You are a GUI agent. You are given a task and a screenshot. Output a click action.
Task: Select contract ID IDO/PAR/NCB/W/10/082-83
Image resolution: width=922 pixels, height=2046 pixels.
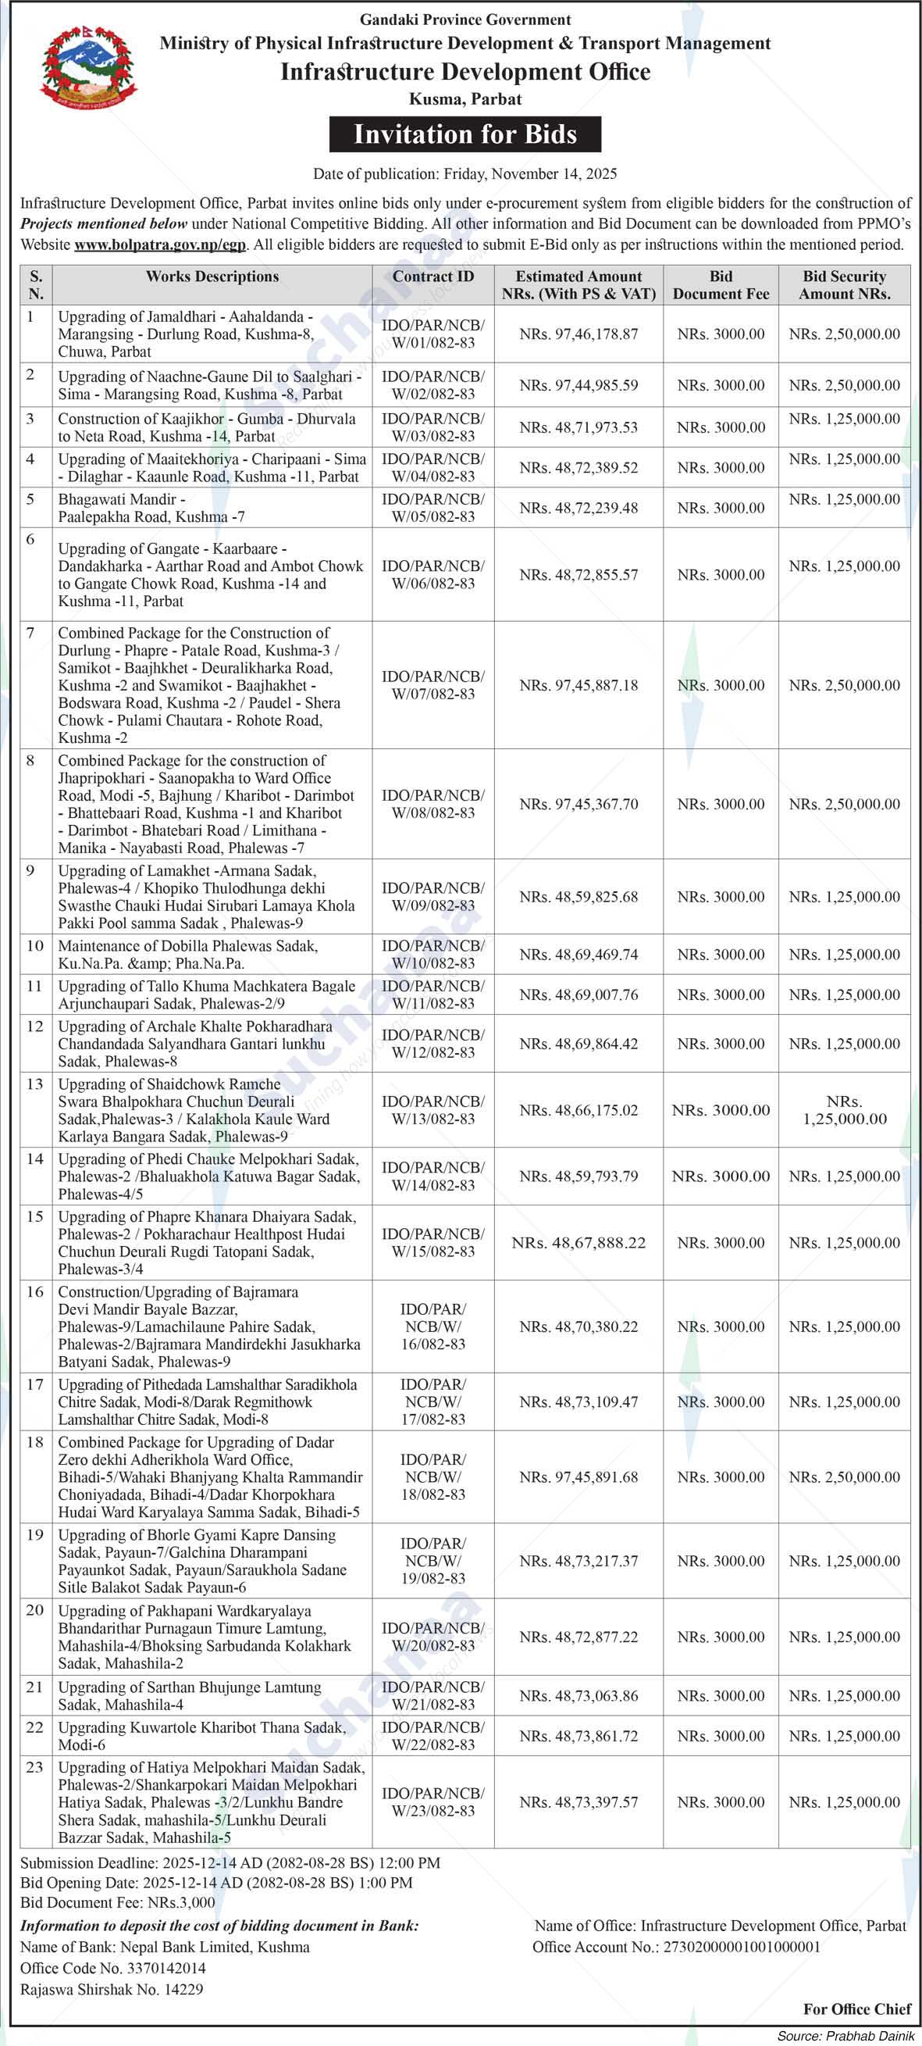(x=433, y=955)
